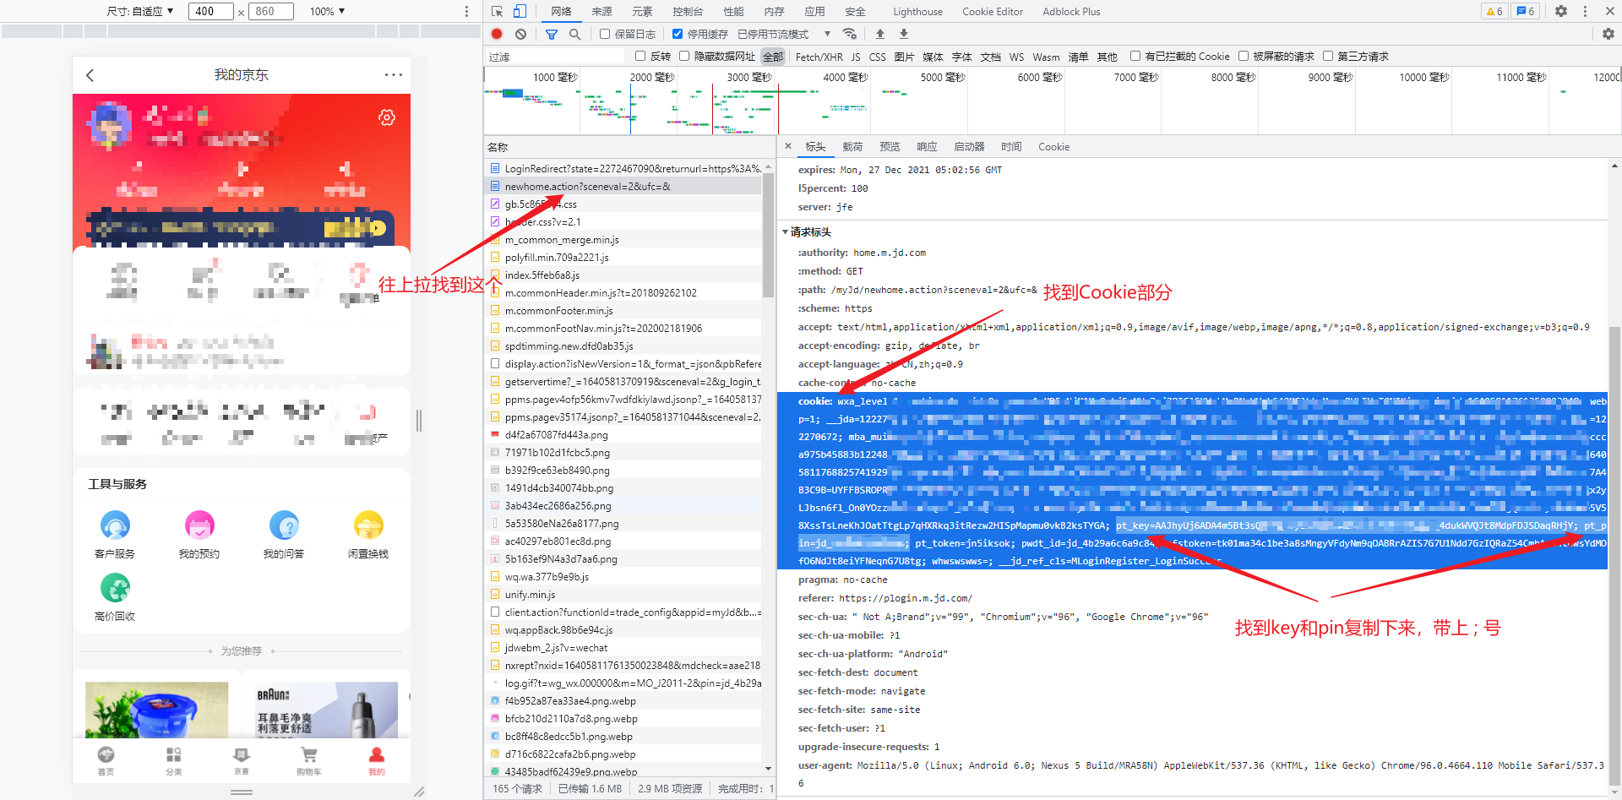Open JD page header more menu

[394, 75]
